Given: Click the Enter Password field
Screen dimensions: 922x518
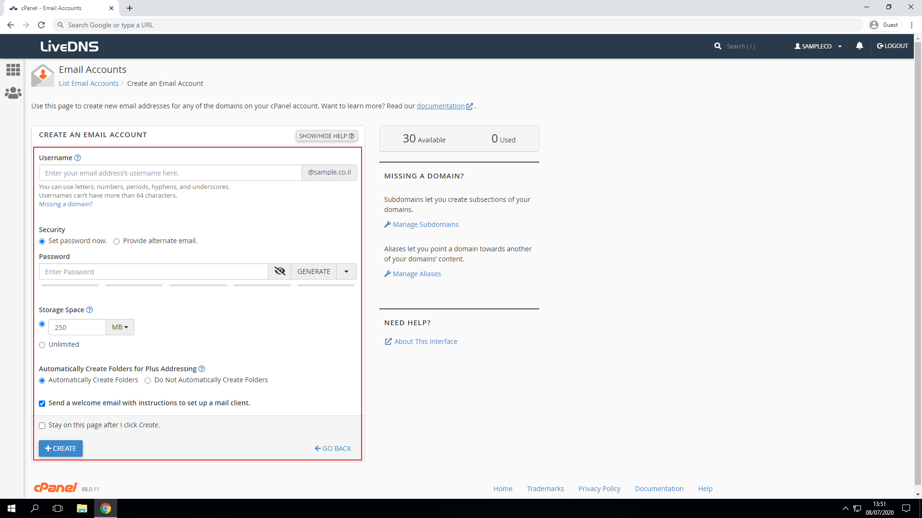Looking at the screenshot, I should tap(154, 271).
